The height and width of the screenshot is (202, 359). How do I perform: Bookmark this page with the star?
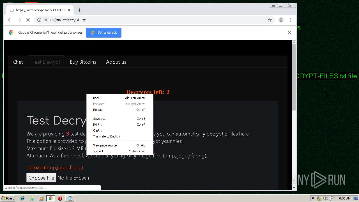(x=270, y=20)
